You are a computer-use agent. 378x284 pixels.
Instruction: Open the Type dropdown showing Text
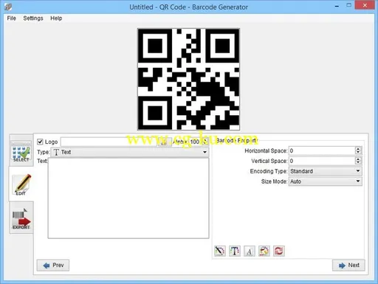129,152
